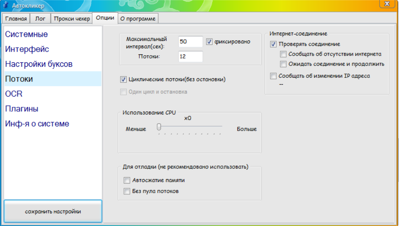Enable Автосжатие памяти checkbox
This screenshot has width=399, height=226.
pyautogui.click(x=127, y=180)
